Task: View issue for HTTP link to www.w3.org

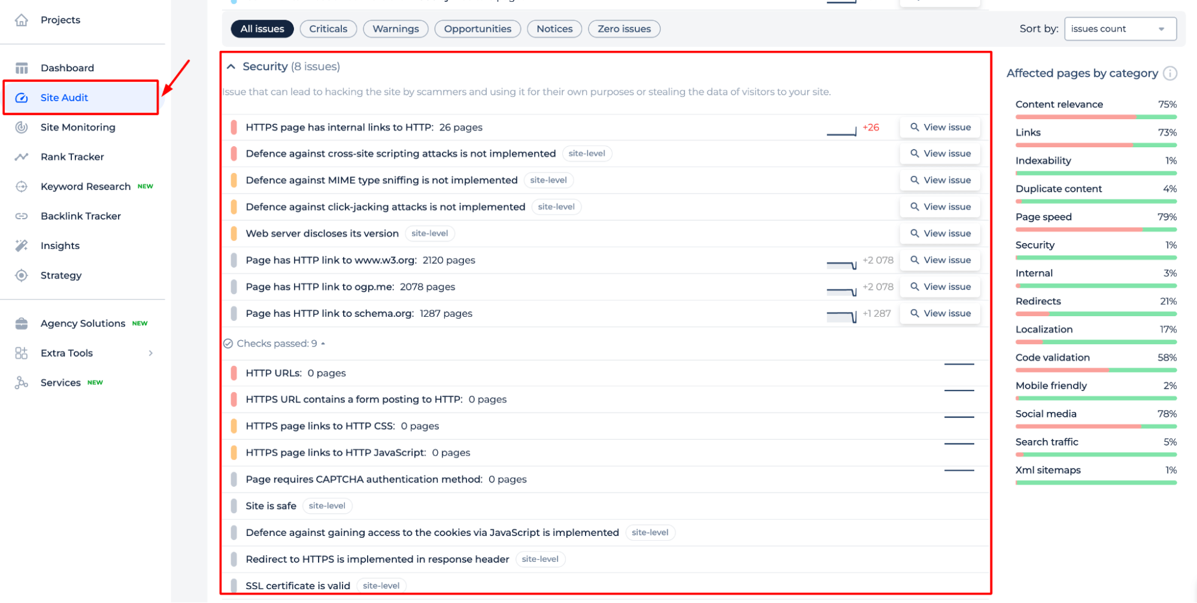Action: click(x=940, y=260)
